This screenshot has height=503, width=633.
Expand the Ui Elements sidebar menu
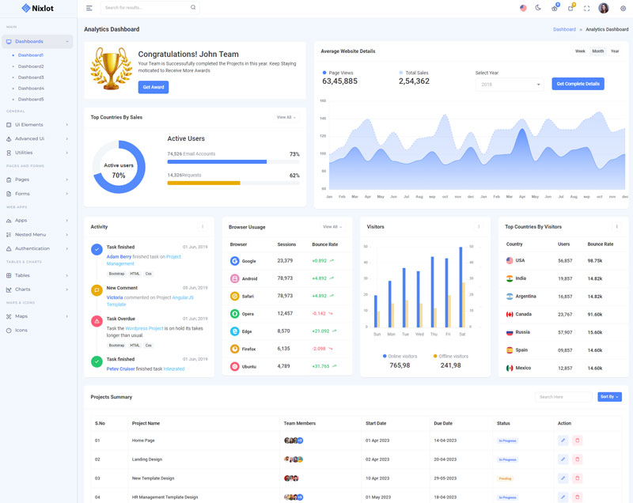click(38, 124)
